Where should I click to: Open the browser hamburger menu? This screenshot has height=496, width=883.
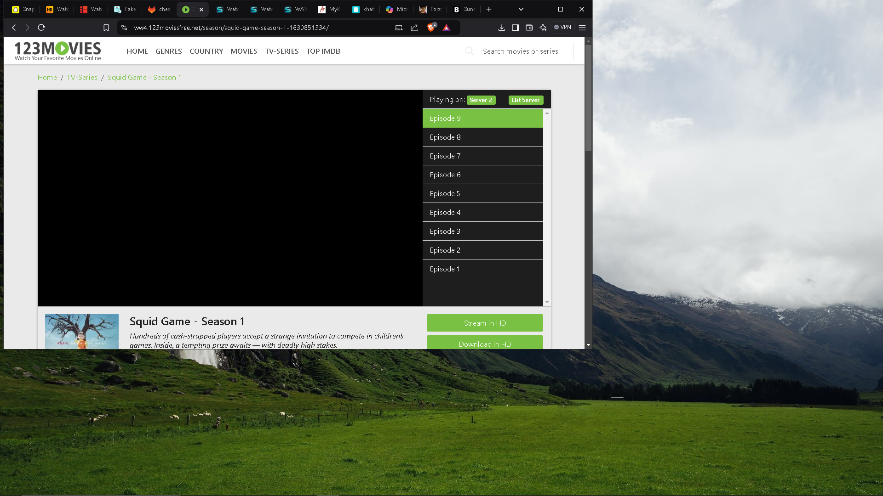[x=582, y=28]
